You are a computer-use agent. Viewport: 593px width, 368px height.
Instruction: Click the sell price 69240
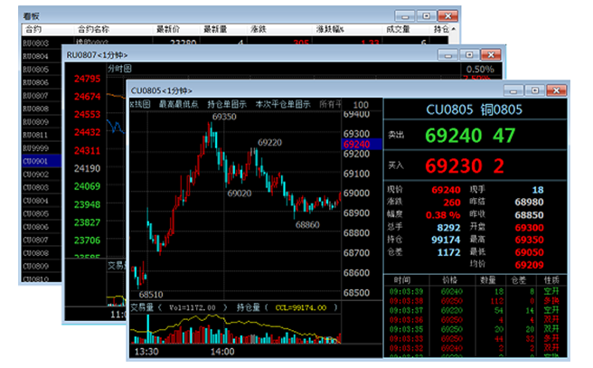pyautogui.click(x=452, y=136)
